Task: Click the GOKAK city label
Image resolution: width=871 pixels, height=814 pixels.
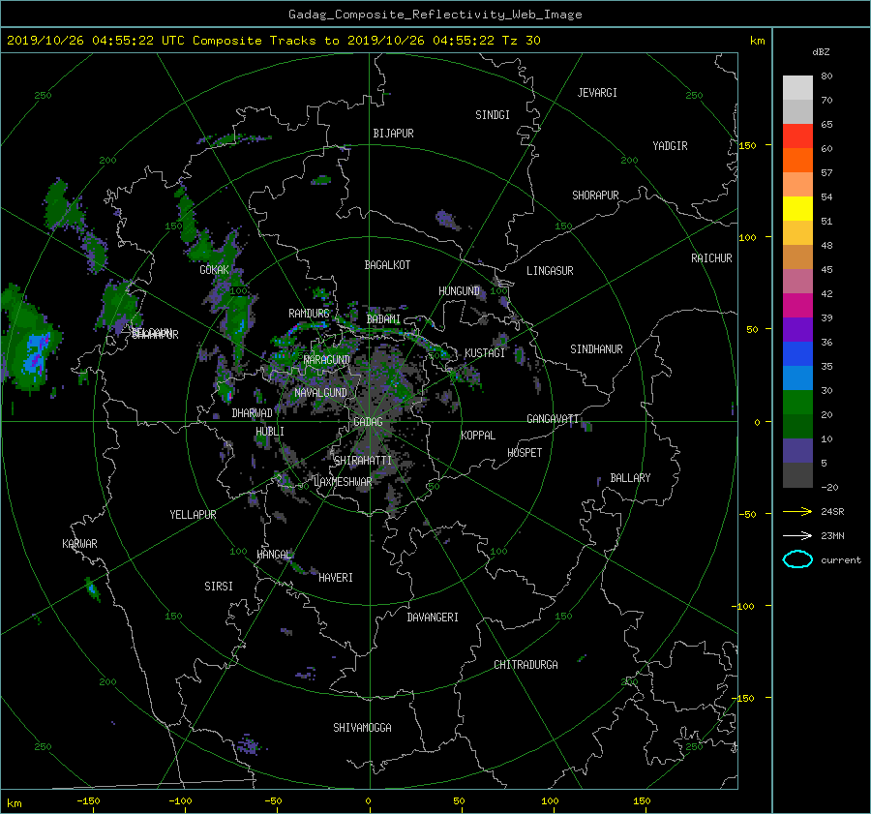Action: (x=214, y=270)
